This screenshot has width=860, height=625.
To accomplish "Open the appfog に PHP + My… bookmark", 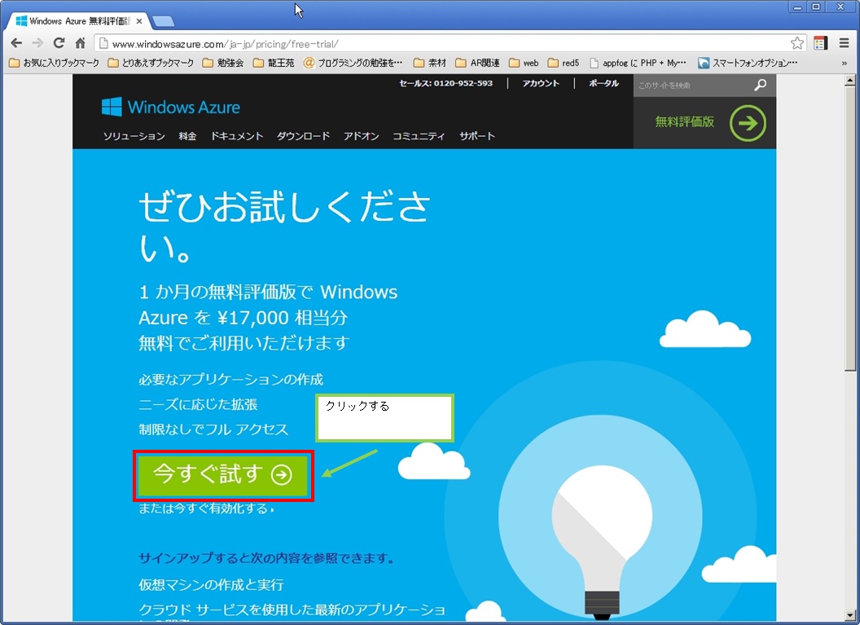I will [x=638, y=63].
